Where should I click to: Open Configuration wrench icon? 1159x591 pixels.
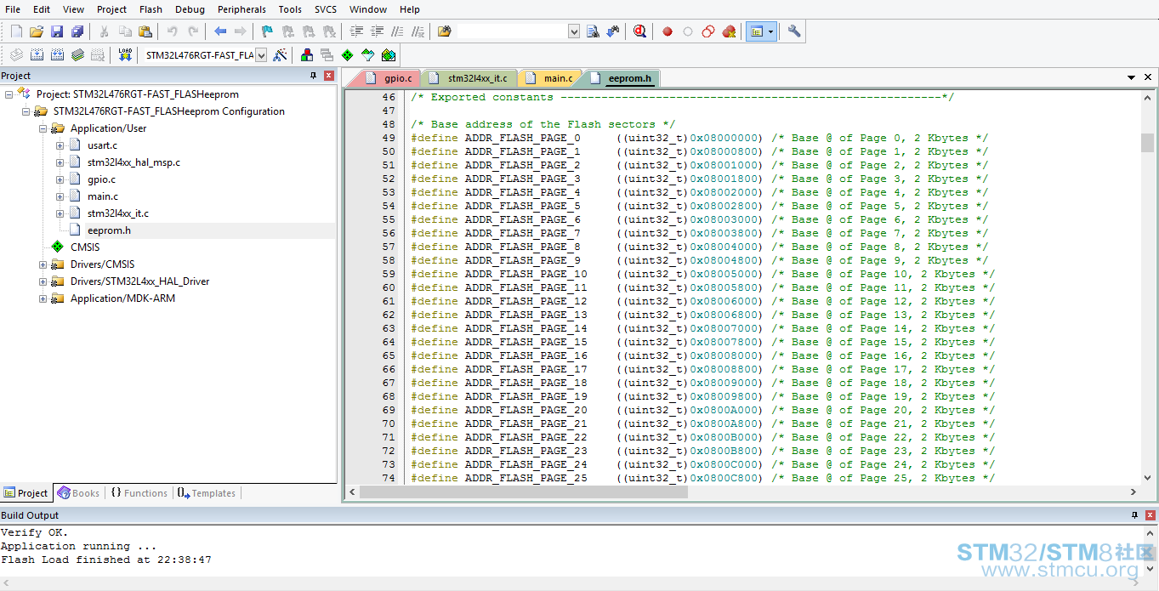click(x=794, y=31)
